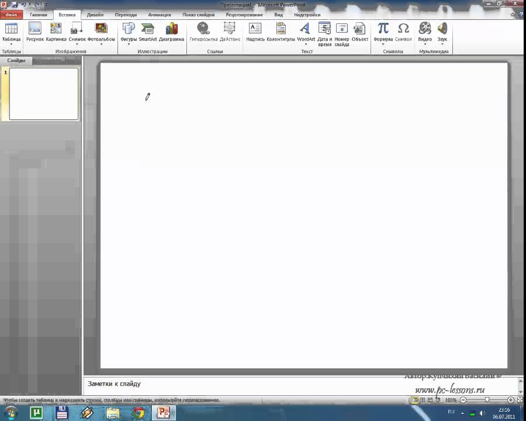Switch to the Переходы tab

coord(126,15)
